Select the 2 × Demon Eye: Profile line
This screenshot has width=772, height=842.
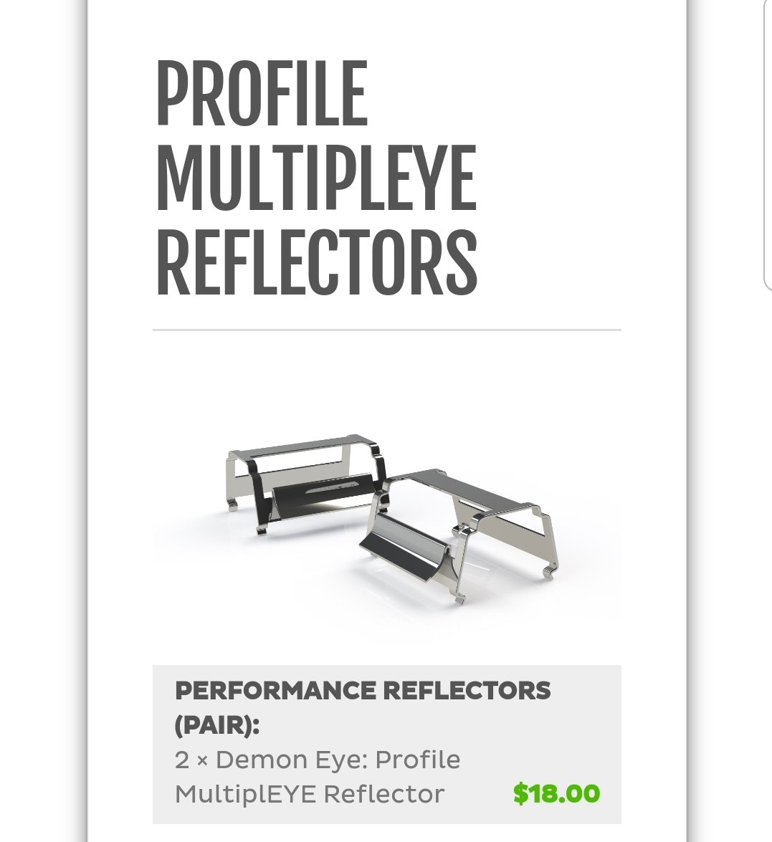318,760
